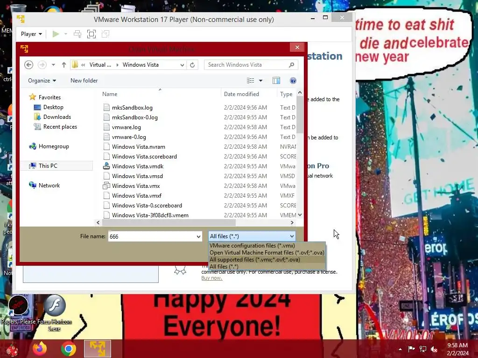Expand the address bar history dropdown

tap(182, 65)
